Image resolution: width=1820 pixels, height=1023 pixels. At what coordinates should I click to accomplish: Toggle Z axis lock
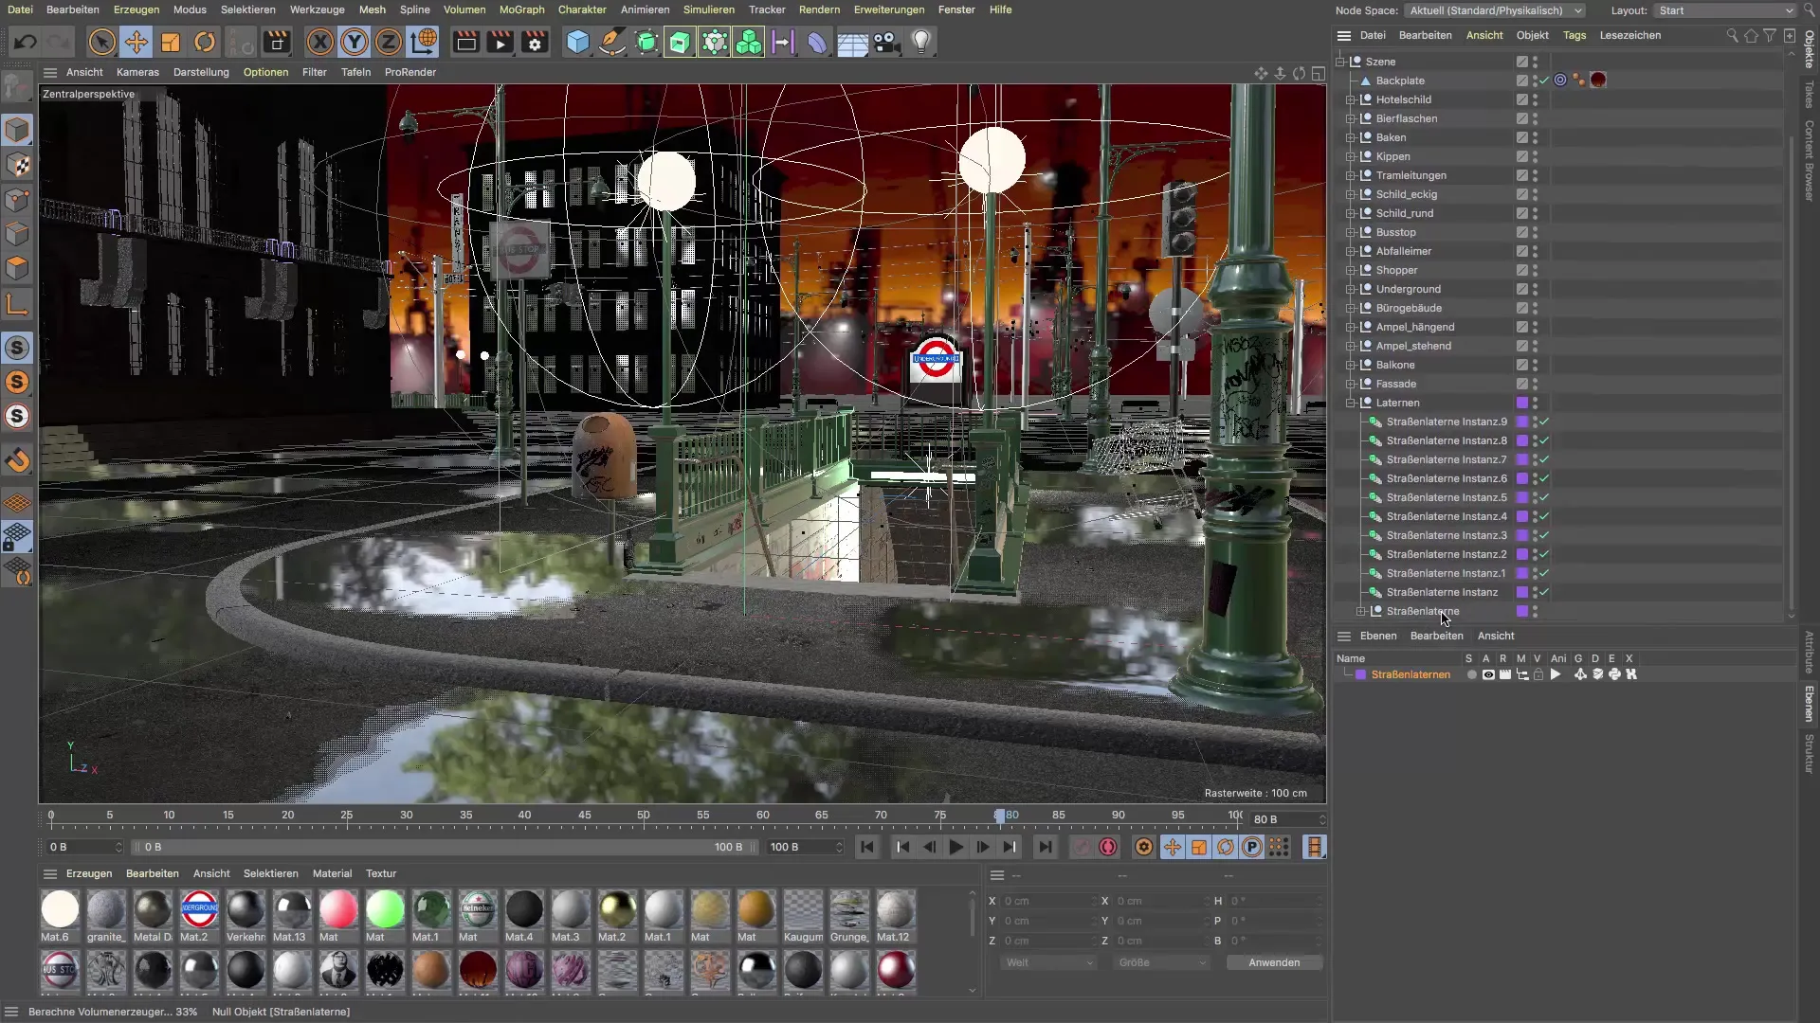(x=389, y=42)
